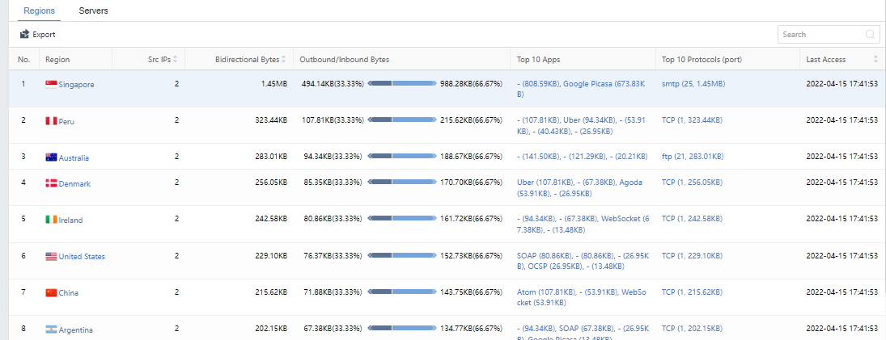Click the 1.45MB bidirectional bytes value

pyautogui.click(x=273, y=83)
